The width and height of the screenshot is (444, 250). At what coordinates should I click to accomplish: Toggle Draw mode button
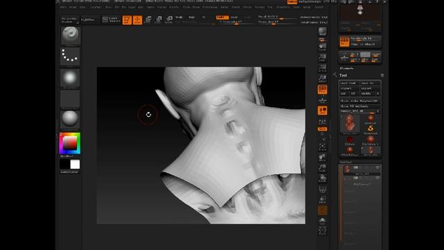137,20
